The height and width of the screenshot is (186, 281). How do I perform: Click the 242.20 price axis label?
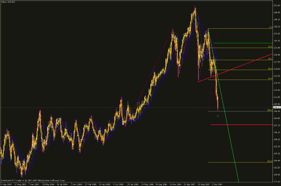pos(277,27)
